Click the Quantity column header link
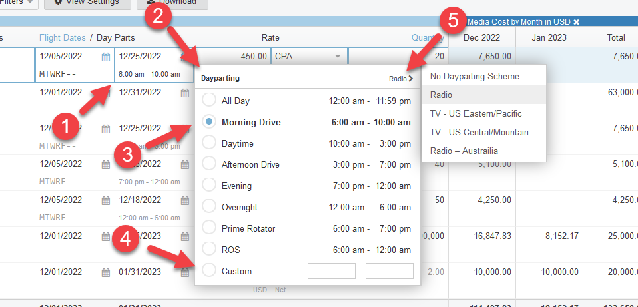The height and width of the screenshot is (307, 638). tap(426, 37)
